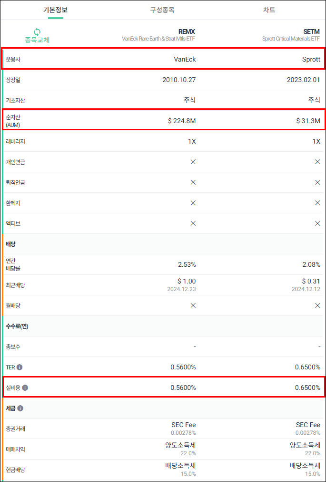Viewport: 326px width, 482px height.
Task: Click the TER row label text
Action: pos(10,367)
